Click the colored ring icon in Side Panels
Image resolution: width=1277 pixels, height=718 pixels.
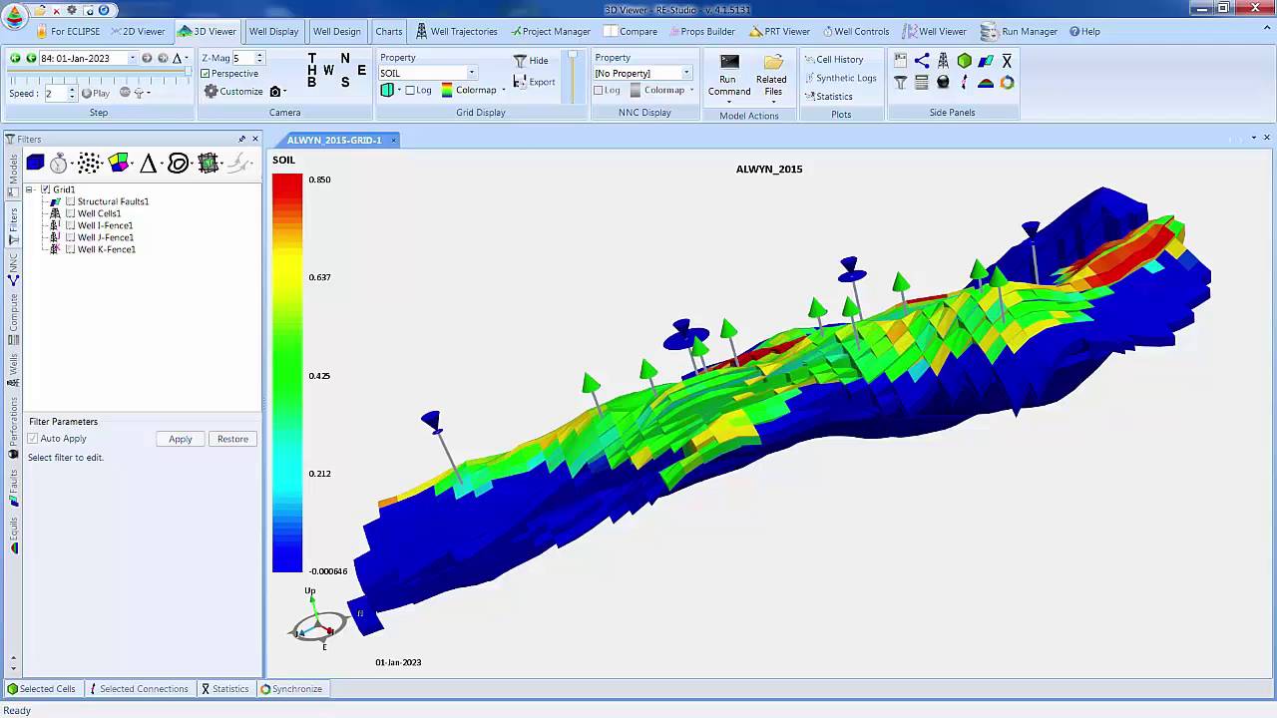pos(1007,83)
